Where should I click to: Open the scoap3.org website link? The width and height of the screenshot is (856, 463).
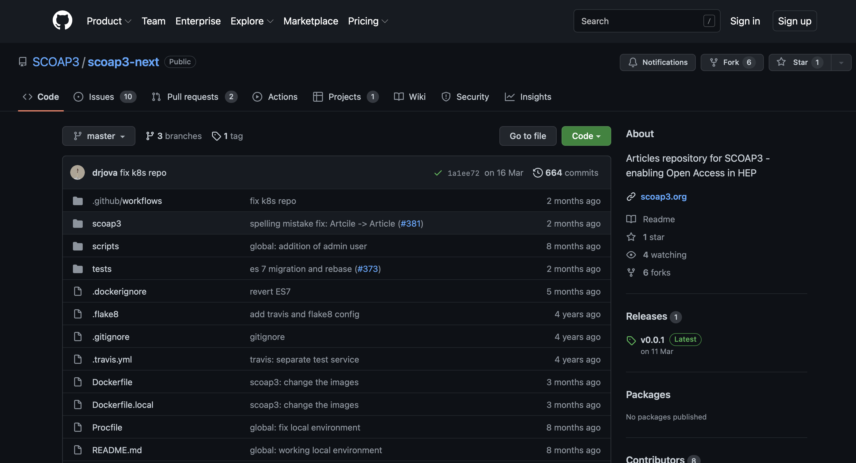coord(663,197)
